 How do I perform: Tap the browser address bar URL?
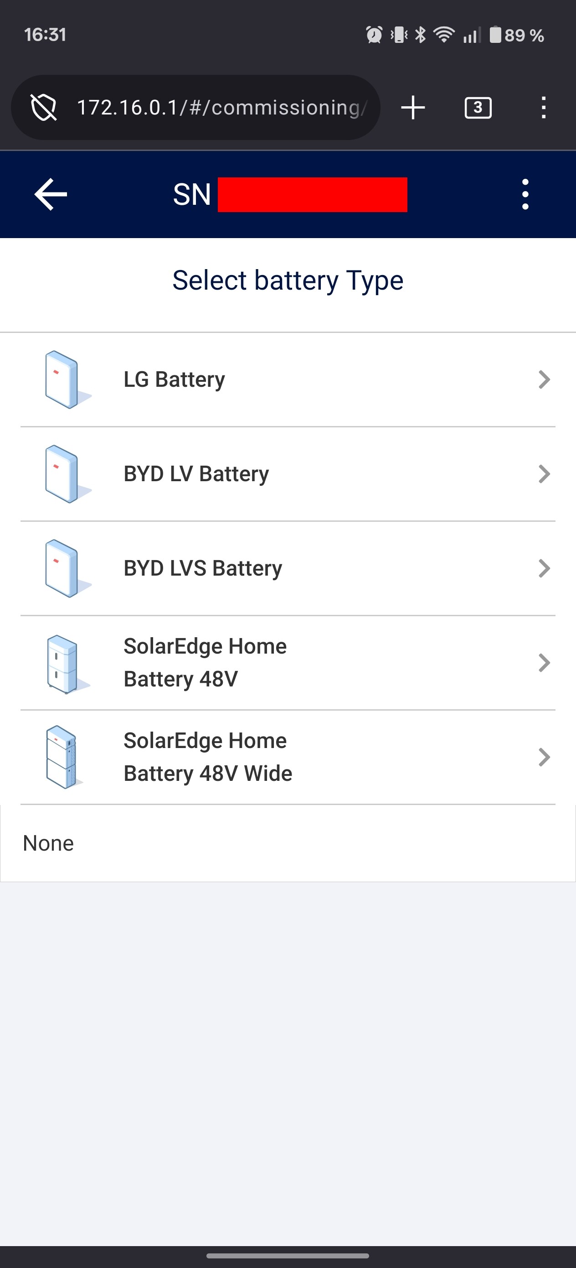tap(221, 107)
